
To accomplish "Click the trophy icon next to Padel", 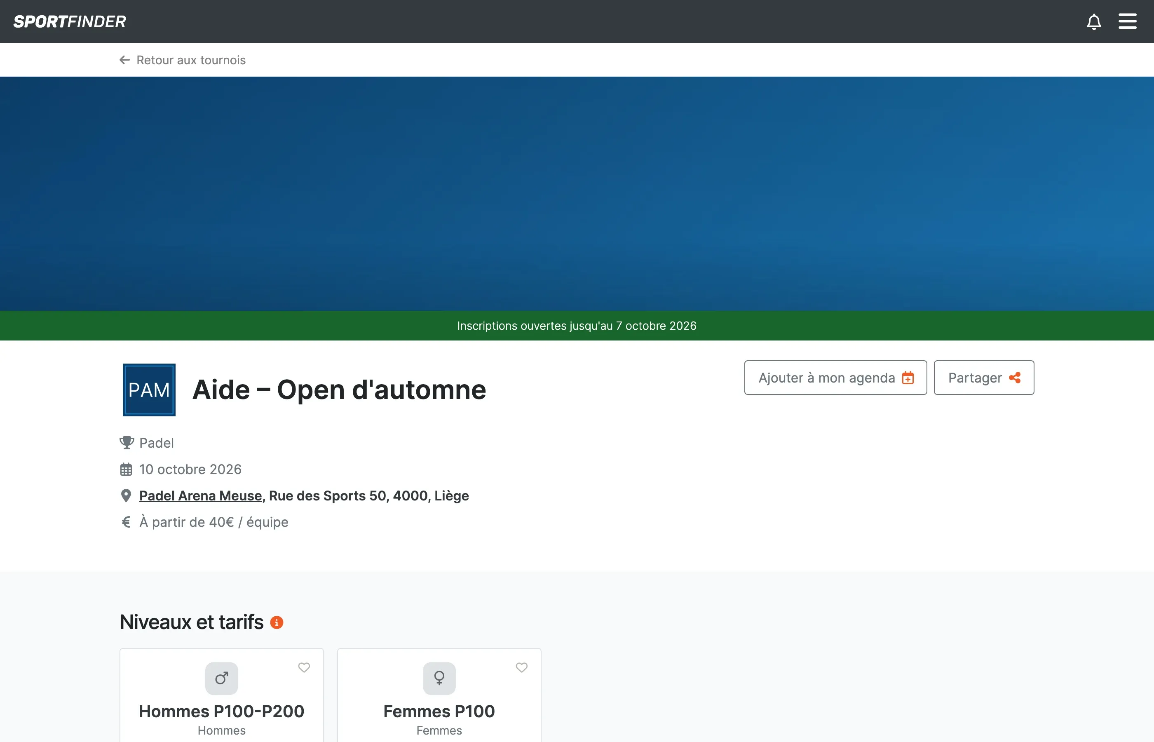I will tap(127, 443).
